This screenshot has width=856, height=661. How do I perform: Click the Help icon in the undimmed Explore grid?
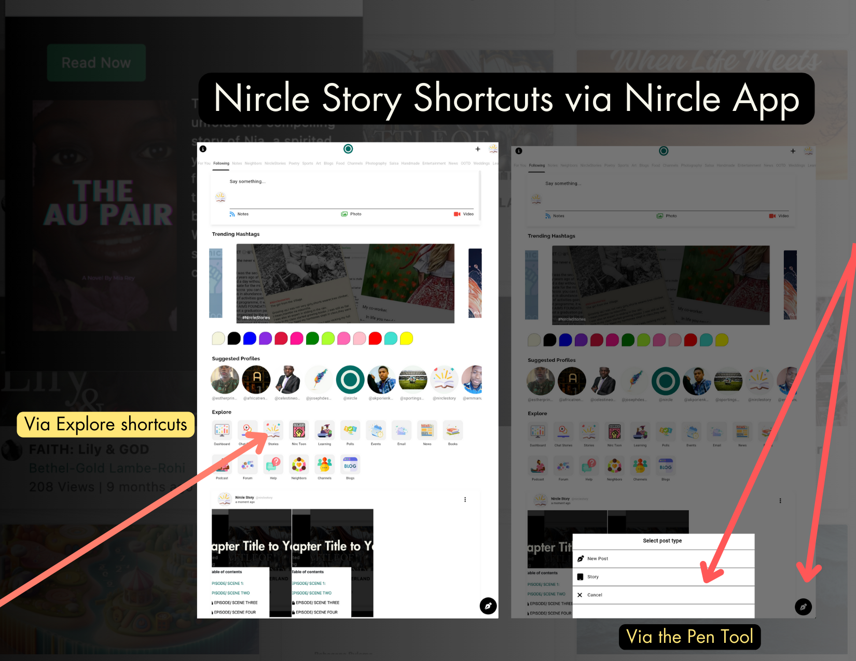click(273, 465)
